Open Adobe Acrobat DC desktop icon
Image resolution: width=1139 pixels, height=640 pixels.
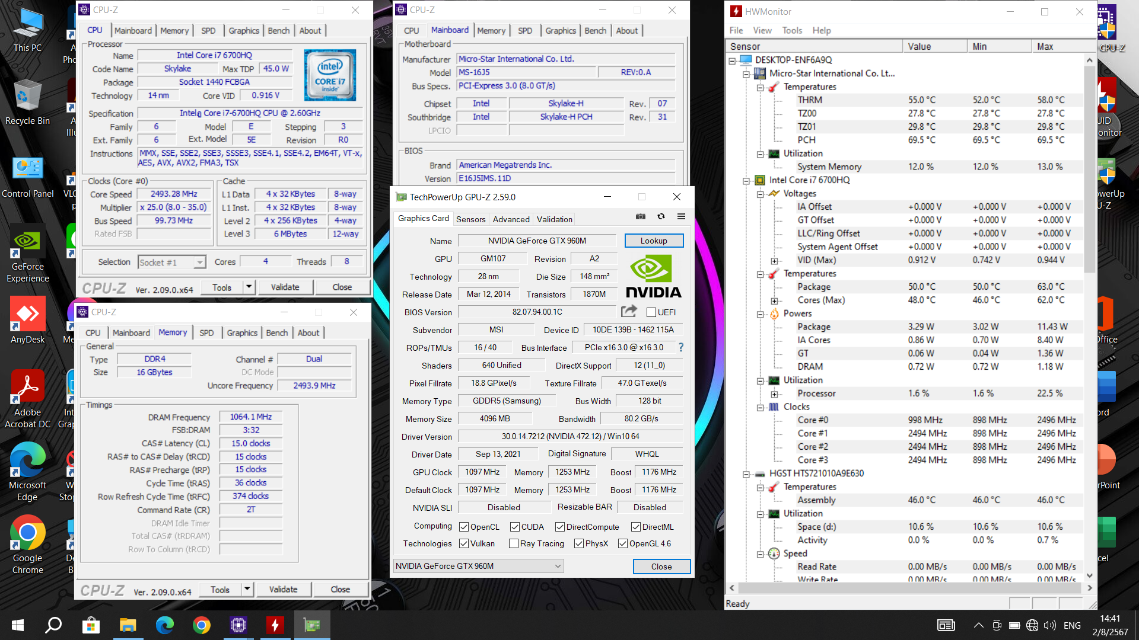click(27, 398)
